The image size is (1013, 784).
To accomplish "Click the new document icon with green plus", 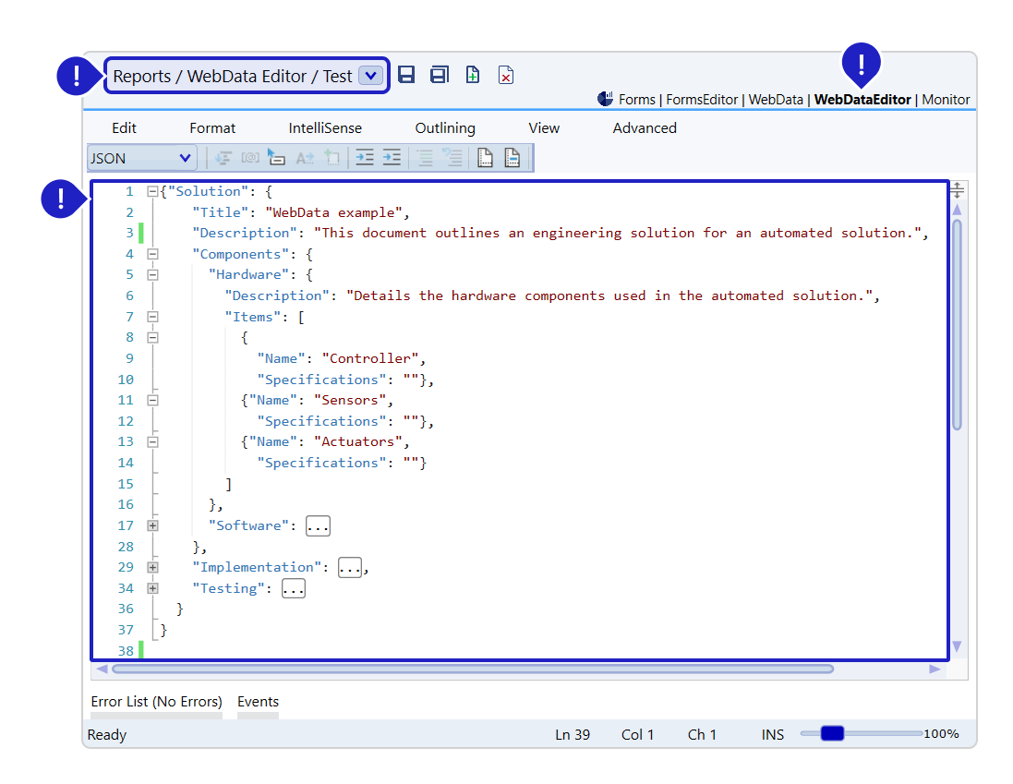I will [473, 76].
